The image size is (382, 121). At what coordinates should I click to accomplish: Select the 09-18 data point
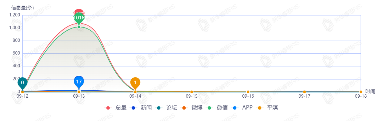click(361, 92)
